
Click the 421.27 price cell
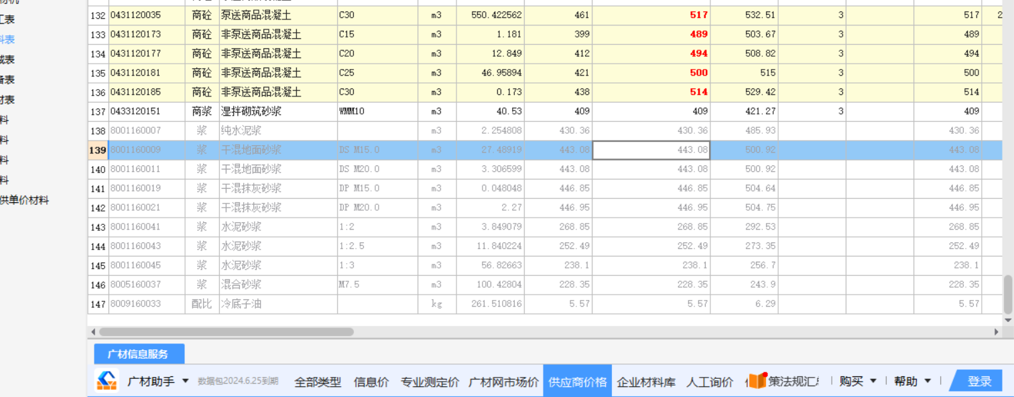[745, 111]
